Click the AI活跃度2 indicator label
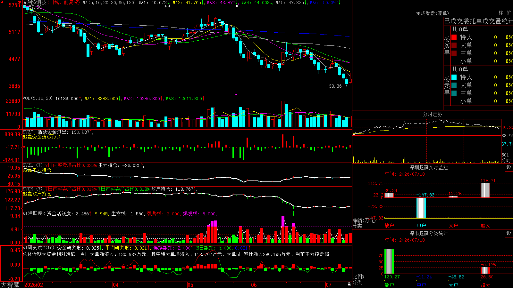The image size is (513, 288). pos(34,213)
